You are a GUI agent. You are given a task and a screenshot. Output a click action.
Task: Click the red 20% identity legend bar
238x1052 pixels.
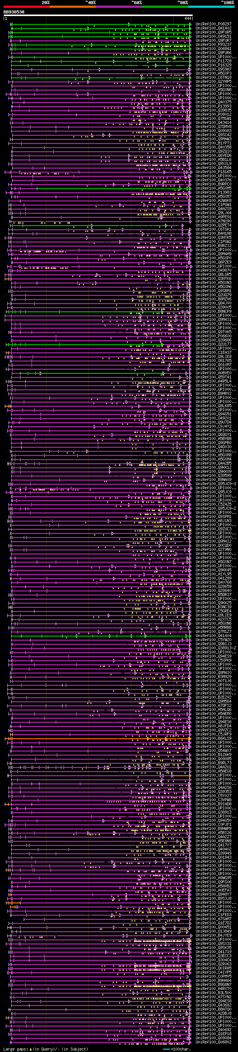coord(26,7)
